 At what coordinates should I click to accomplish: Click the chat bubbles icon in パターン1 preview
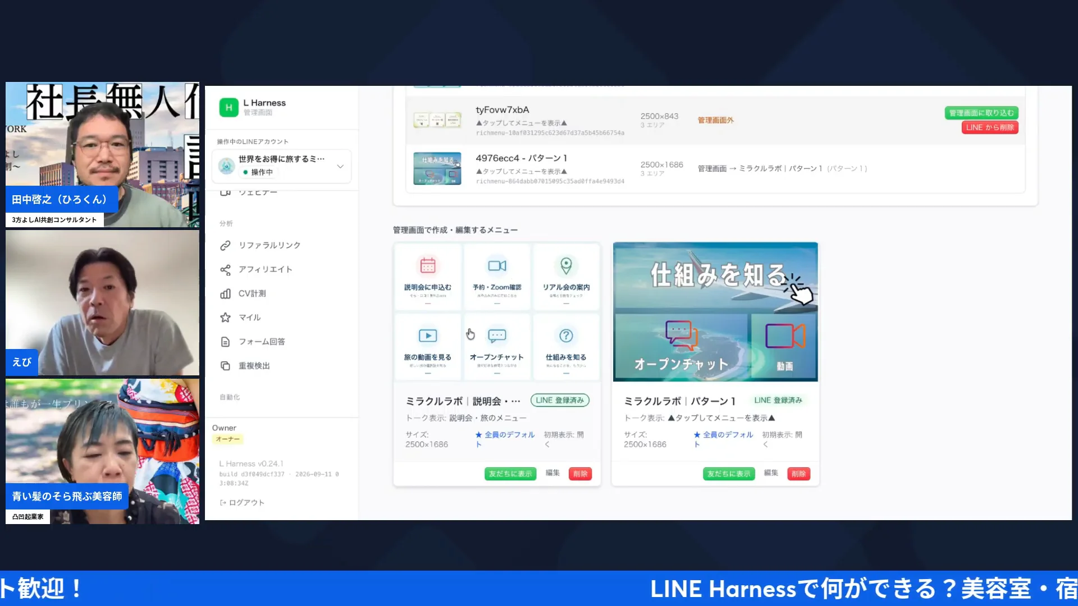(x=681, y=335)
